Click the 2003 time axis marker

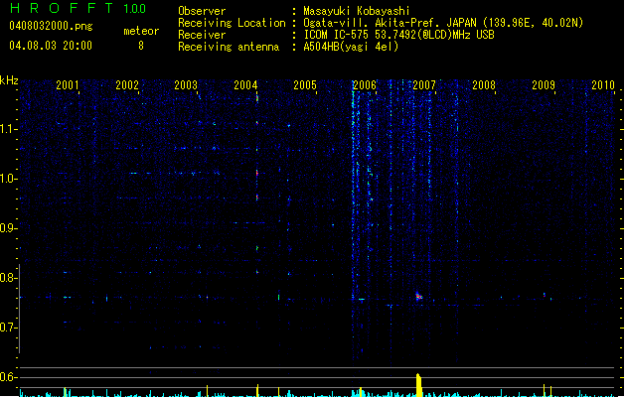click(186, 84)
